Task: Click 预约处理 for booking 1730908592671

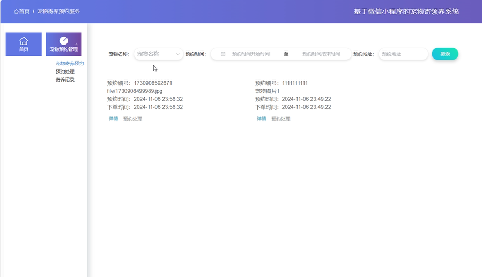Action: (x=132, y=119)
